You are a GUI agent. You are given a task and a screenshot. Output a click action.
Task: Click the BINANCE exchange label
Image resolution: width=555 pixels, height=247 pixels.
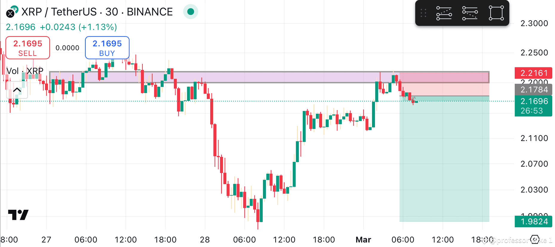tap(150, 12)
